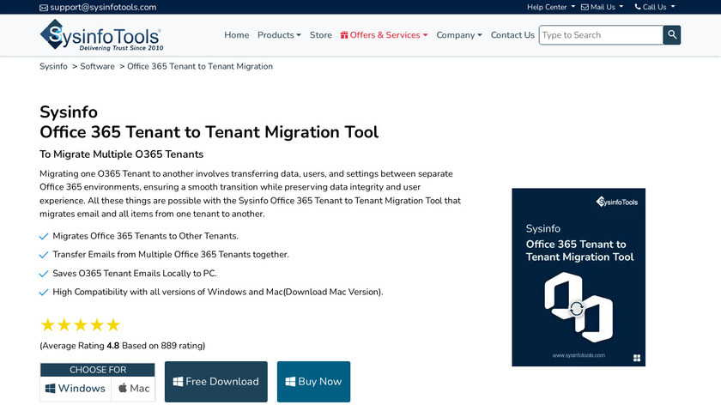Open the Store page
Viewport: 721px width, 405px height.
(x=320, y=35)
